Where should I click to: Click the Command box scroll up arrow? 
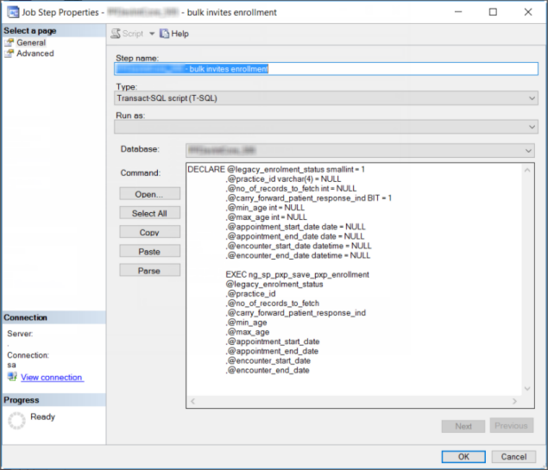(x=527, y=170)
